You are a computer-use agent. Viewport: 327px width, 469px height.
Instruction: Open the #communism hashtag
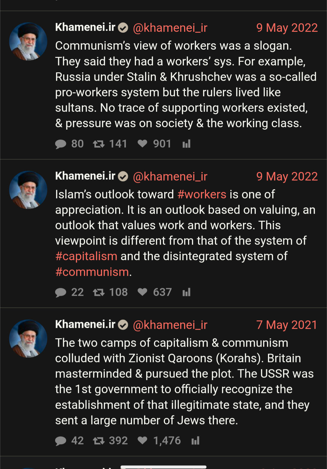point(92,272)
